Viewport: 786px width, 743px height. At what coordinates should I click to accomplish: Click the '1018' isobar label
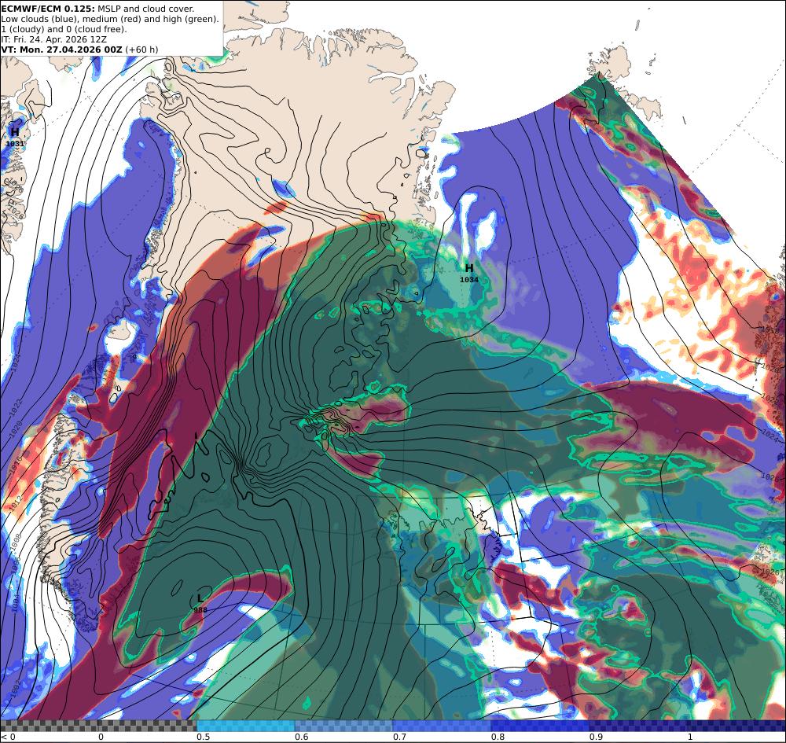770,330
